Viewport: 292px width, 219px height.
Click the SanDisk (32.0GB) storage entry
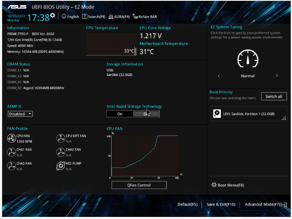click(119, 75)
